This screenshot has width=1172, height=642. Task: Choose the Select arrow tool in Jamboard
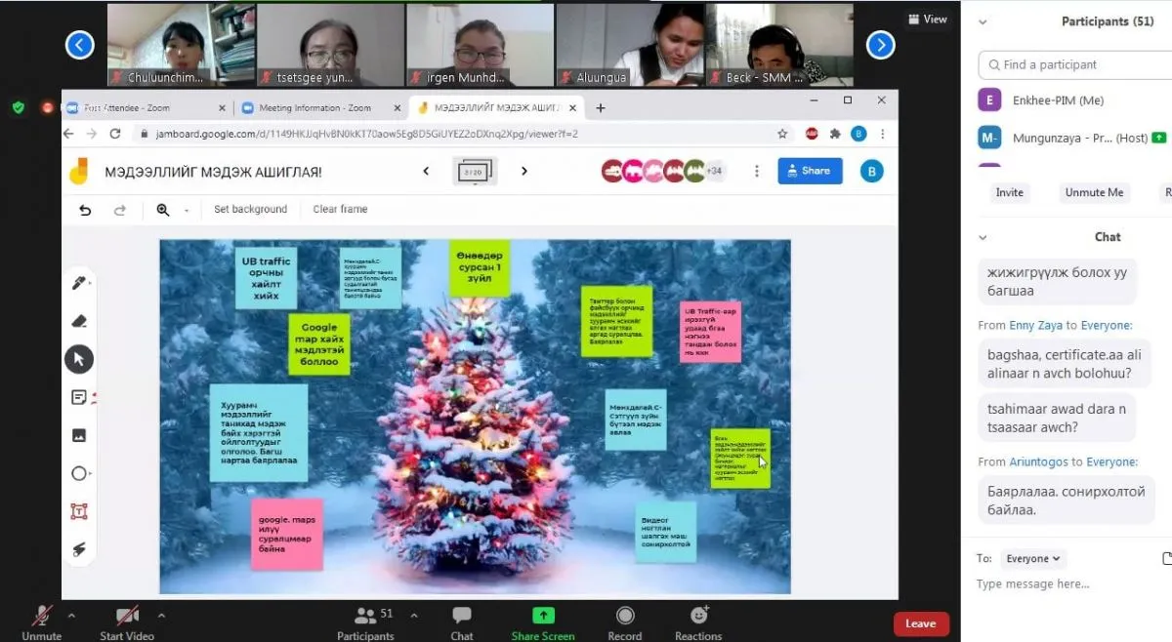pyautogui.click(x=79, y=359)
